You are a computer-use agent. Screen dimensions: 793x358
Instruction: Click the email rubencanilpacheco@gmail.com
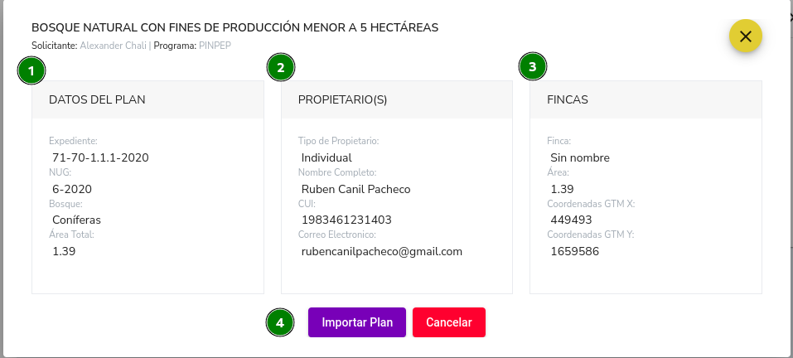[382, 251]
